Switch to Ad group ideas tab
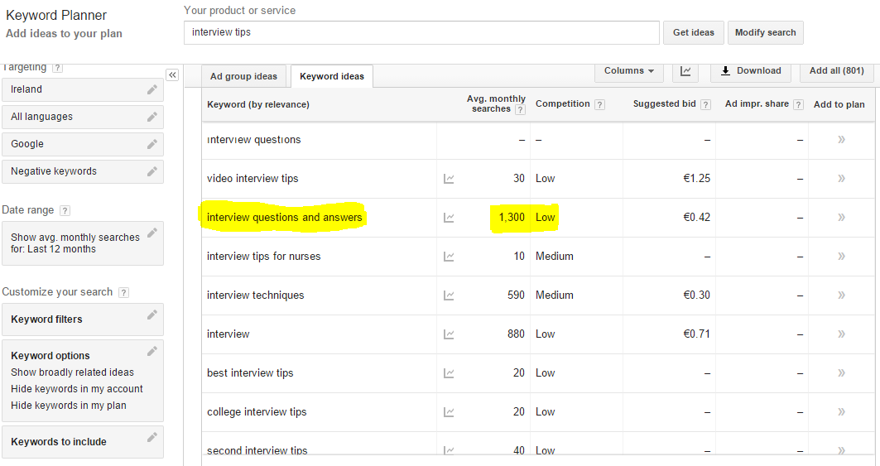This screenshot has height=466, width=880. coord(243,76)
